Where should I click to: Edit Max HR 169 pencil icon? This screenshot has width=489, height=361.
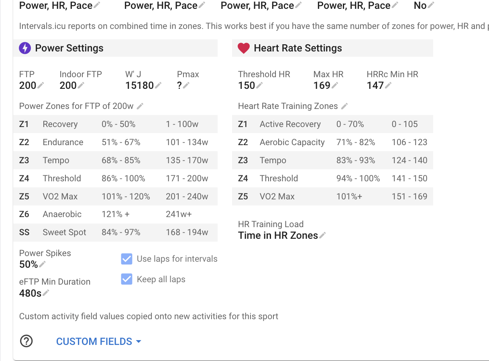coord(335,85)
